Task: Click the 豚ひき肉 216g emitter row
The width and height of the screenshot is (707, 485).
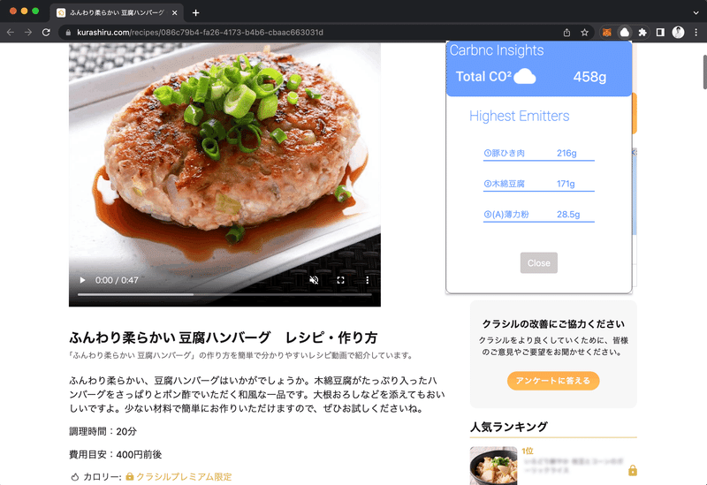Action: point(539,153)
